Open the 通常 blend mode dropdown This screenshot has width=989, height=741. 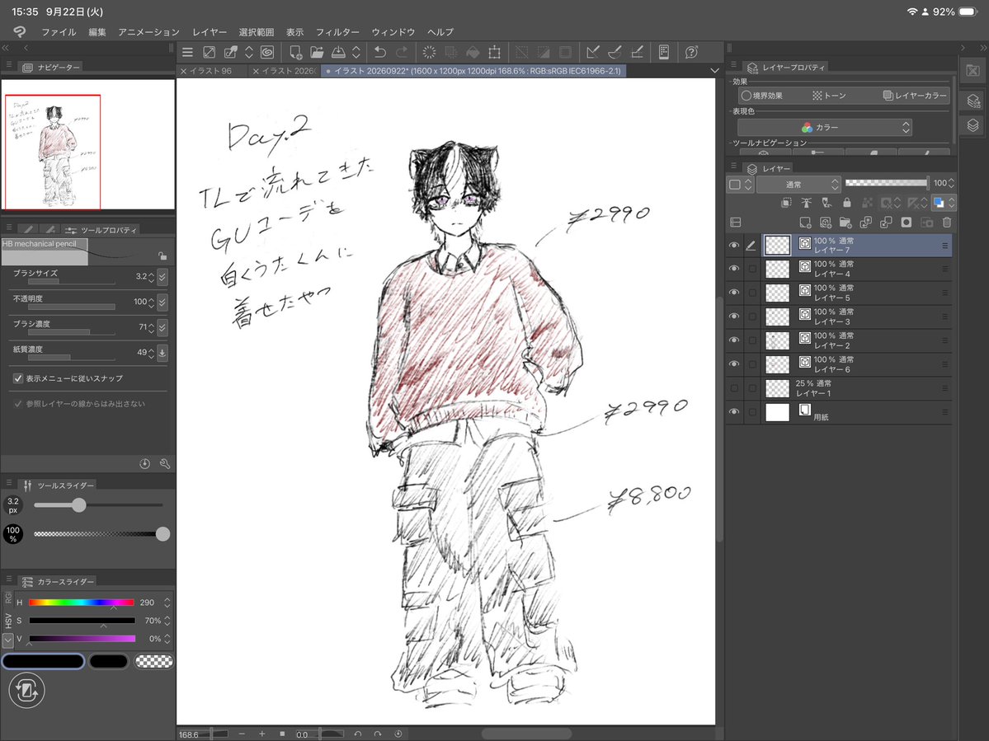coord(798,185)
